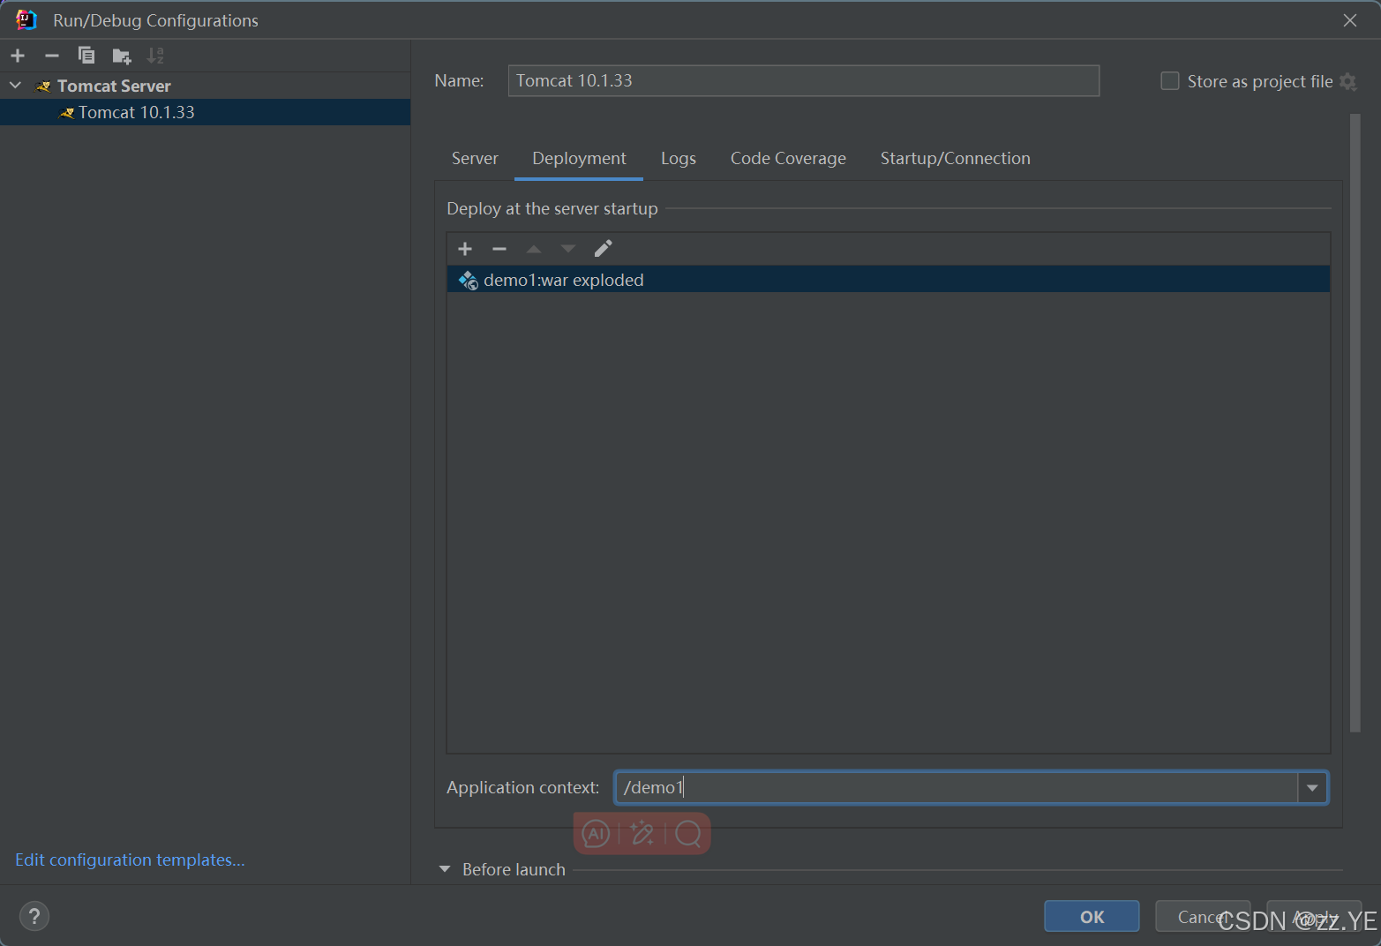The width and height of the screenshot is (1381, 946).
Task: Click the Cancel button
Action: 1202,916
